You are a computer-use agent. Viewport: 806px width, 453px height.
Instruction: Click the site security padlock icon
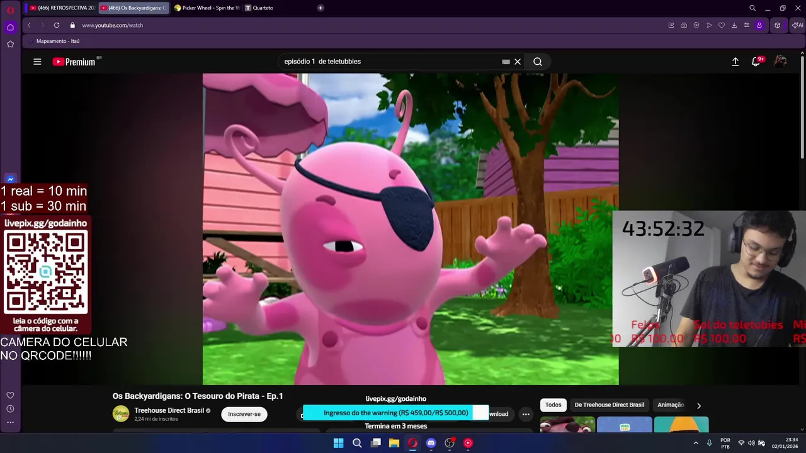tap(72, 25)
